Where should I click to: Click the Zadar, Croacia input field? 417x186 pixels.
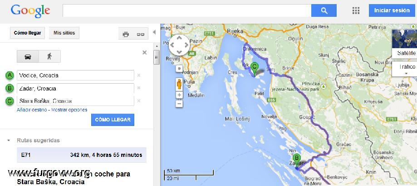(x=75, y=88)
